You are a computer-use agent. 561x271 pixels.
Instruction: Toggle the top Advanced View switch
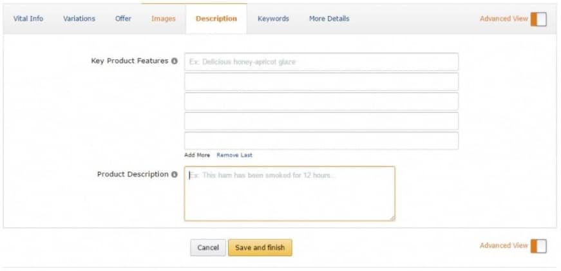click(x=538, y=19)
